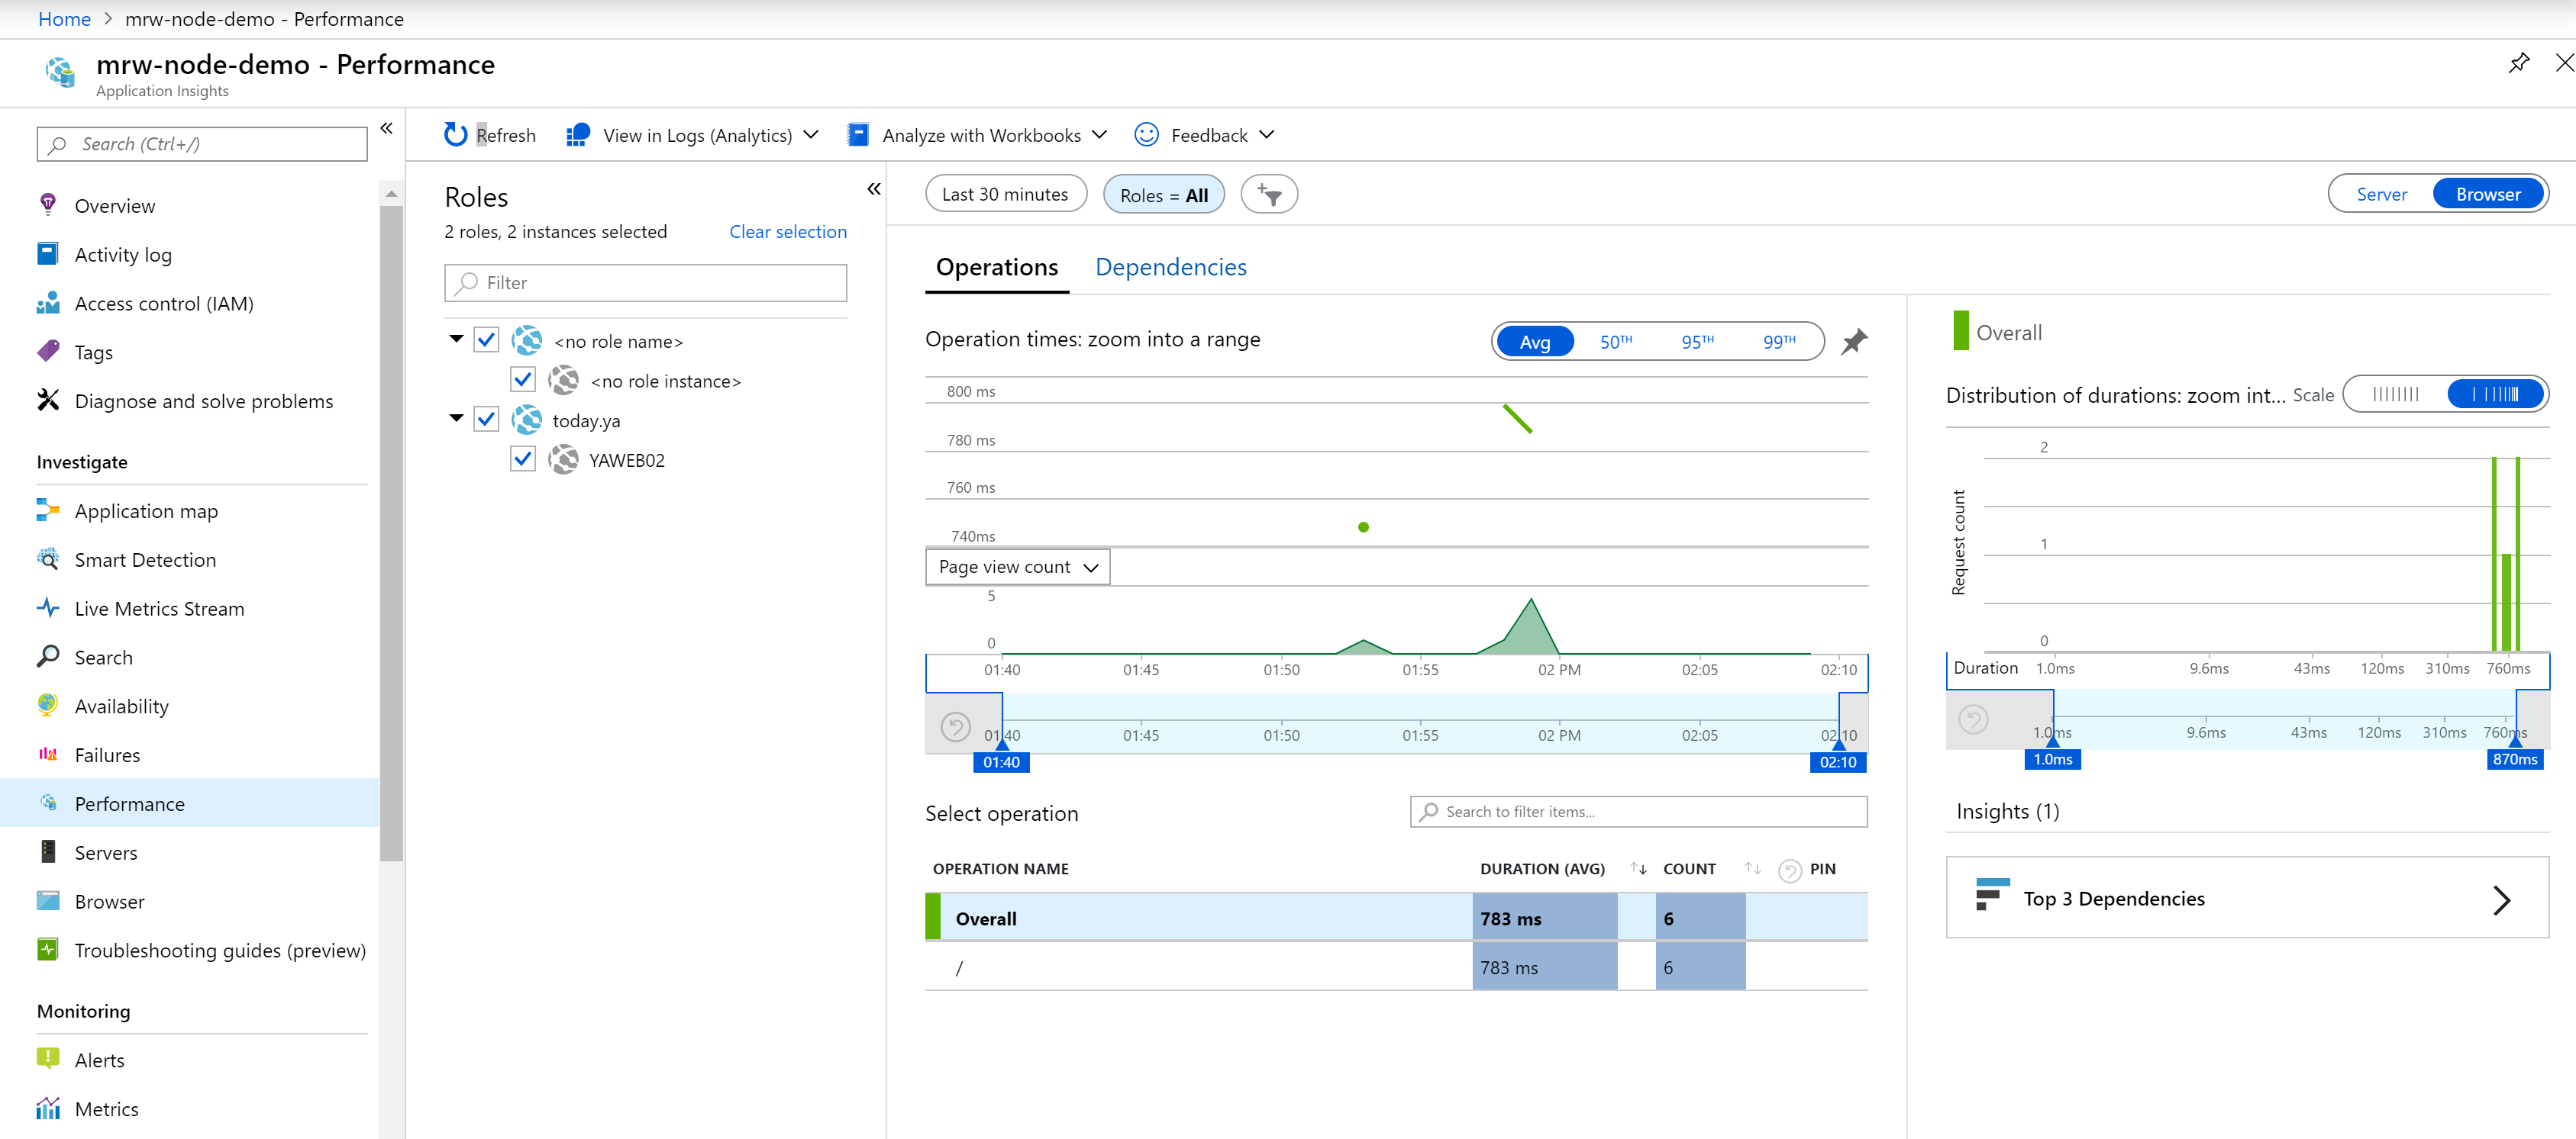The width and height of the screenshot is (2576, 1139).
Task: Uncheck the today.ya role
Action: (x=487, y=419)
